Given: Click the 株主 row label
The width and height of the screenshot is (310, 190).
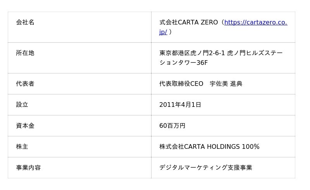Looking at the screenshot, I should coord(22,147).
